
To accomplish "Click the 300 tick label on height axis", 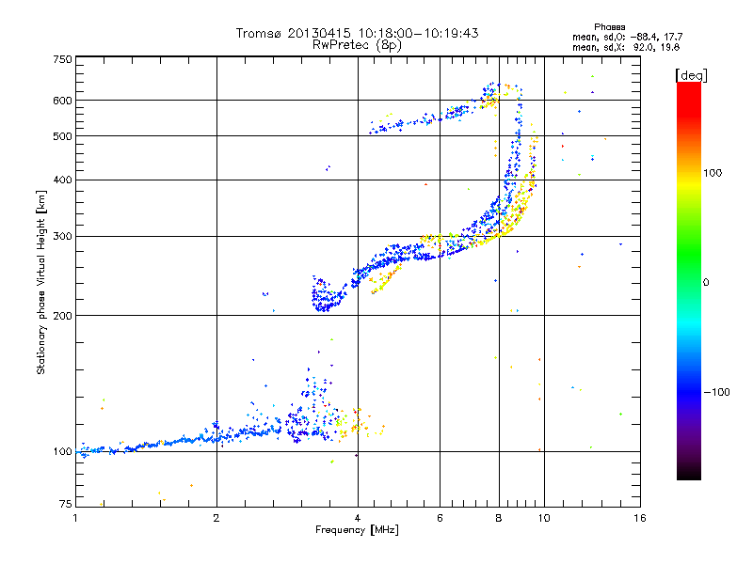I will [62, 237].
